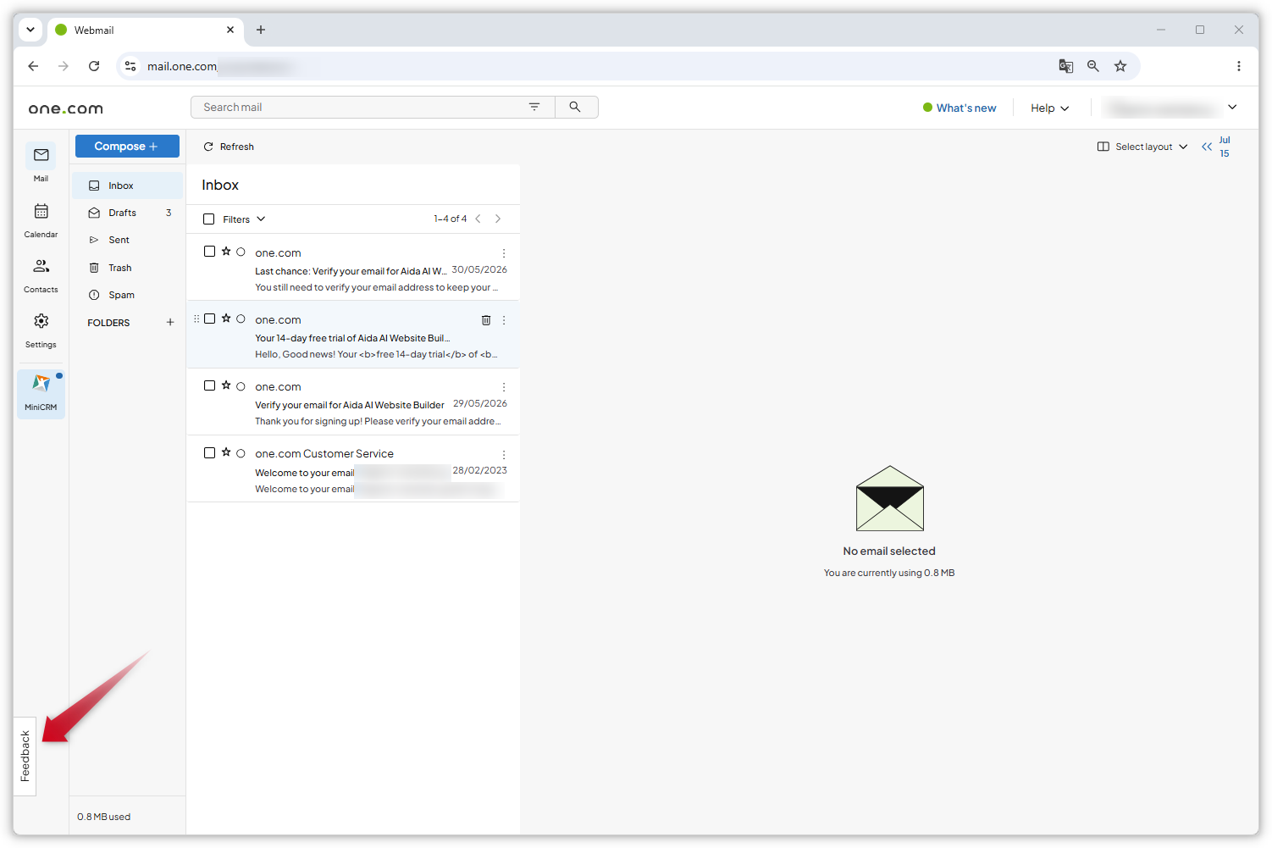The width and height of the screenshot is (1272, 848).
Task: View site information icon in address bar
Action: click(x=130, y=66)
